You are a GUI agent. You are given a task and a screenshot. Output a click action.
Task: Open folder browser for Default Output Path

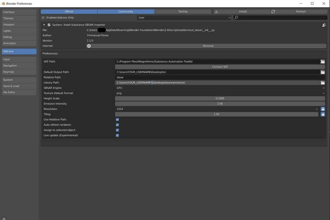[323, 72]
